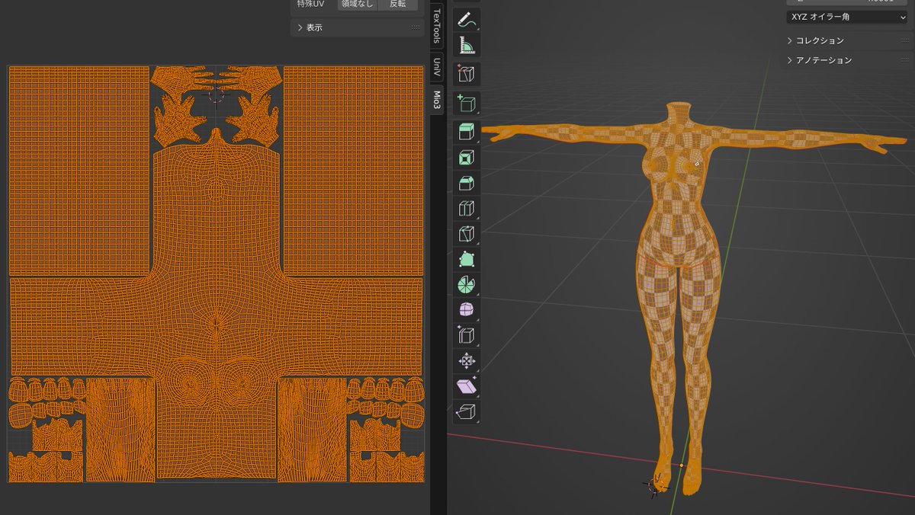This screenshot has width=915, height=515.
Task: Select the Rip Region tool
Action: (x=467, y=412)
